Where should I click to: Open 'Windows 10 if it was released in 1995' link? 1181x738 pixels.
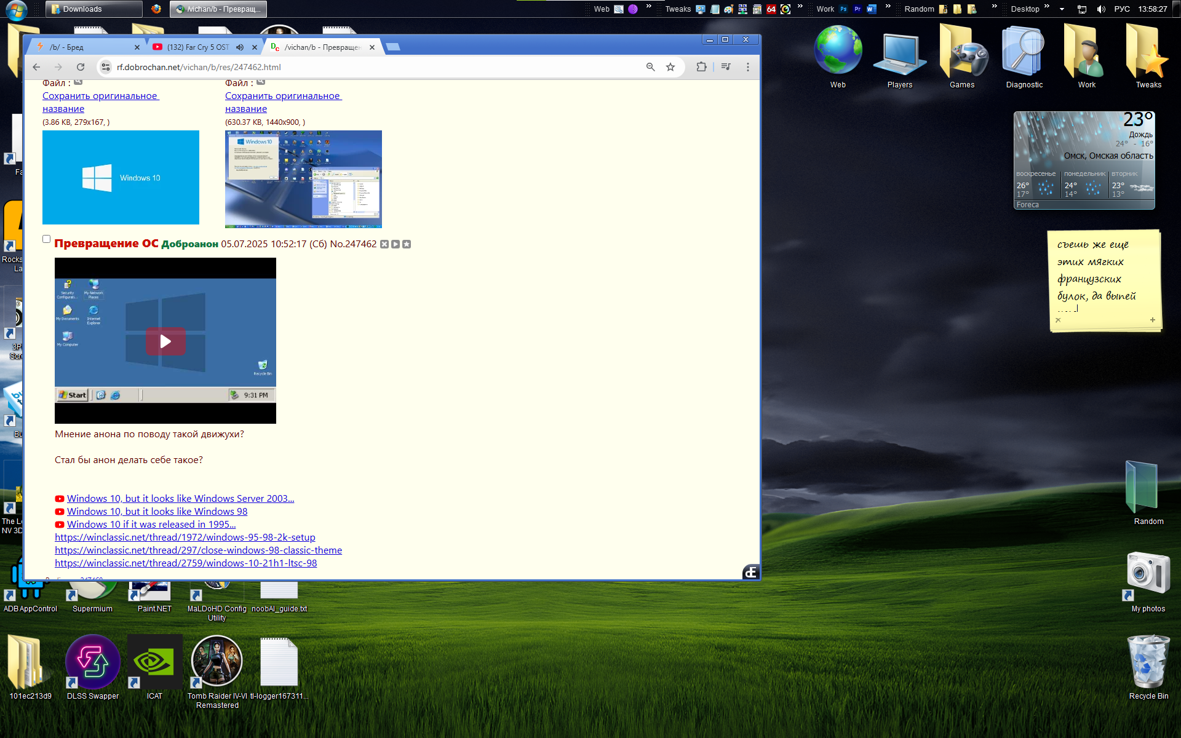(151, 525)
